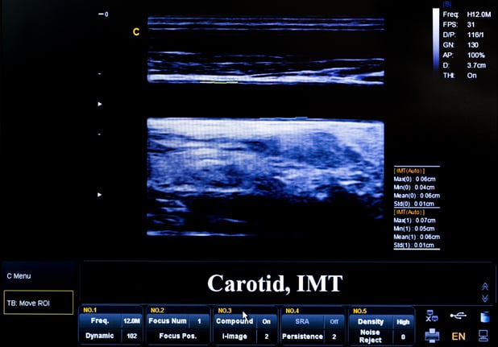The height and width of the screenshot is (347, 498).
Task: Click the NO.3 group header
Action: click(225, 311)
